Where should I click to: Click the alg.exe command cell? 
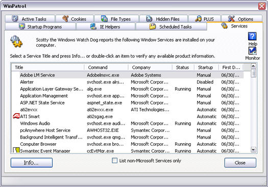tap(94, 89)
